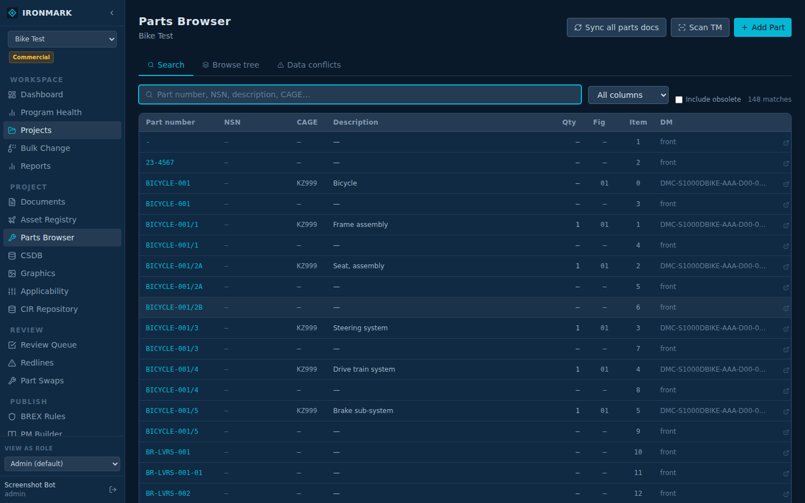Switch to the Browse tree tab
805x503 pixels.
230,65
